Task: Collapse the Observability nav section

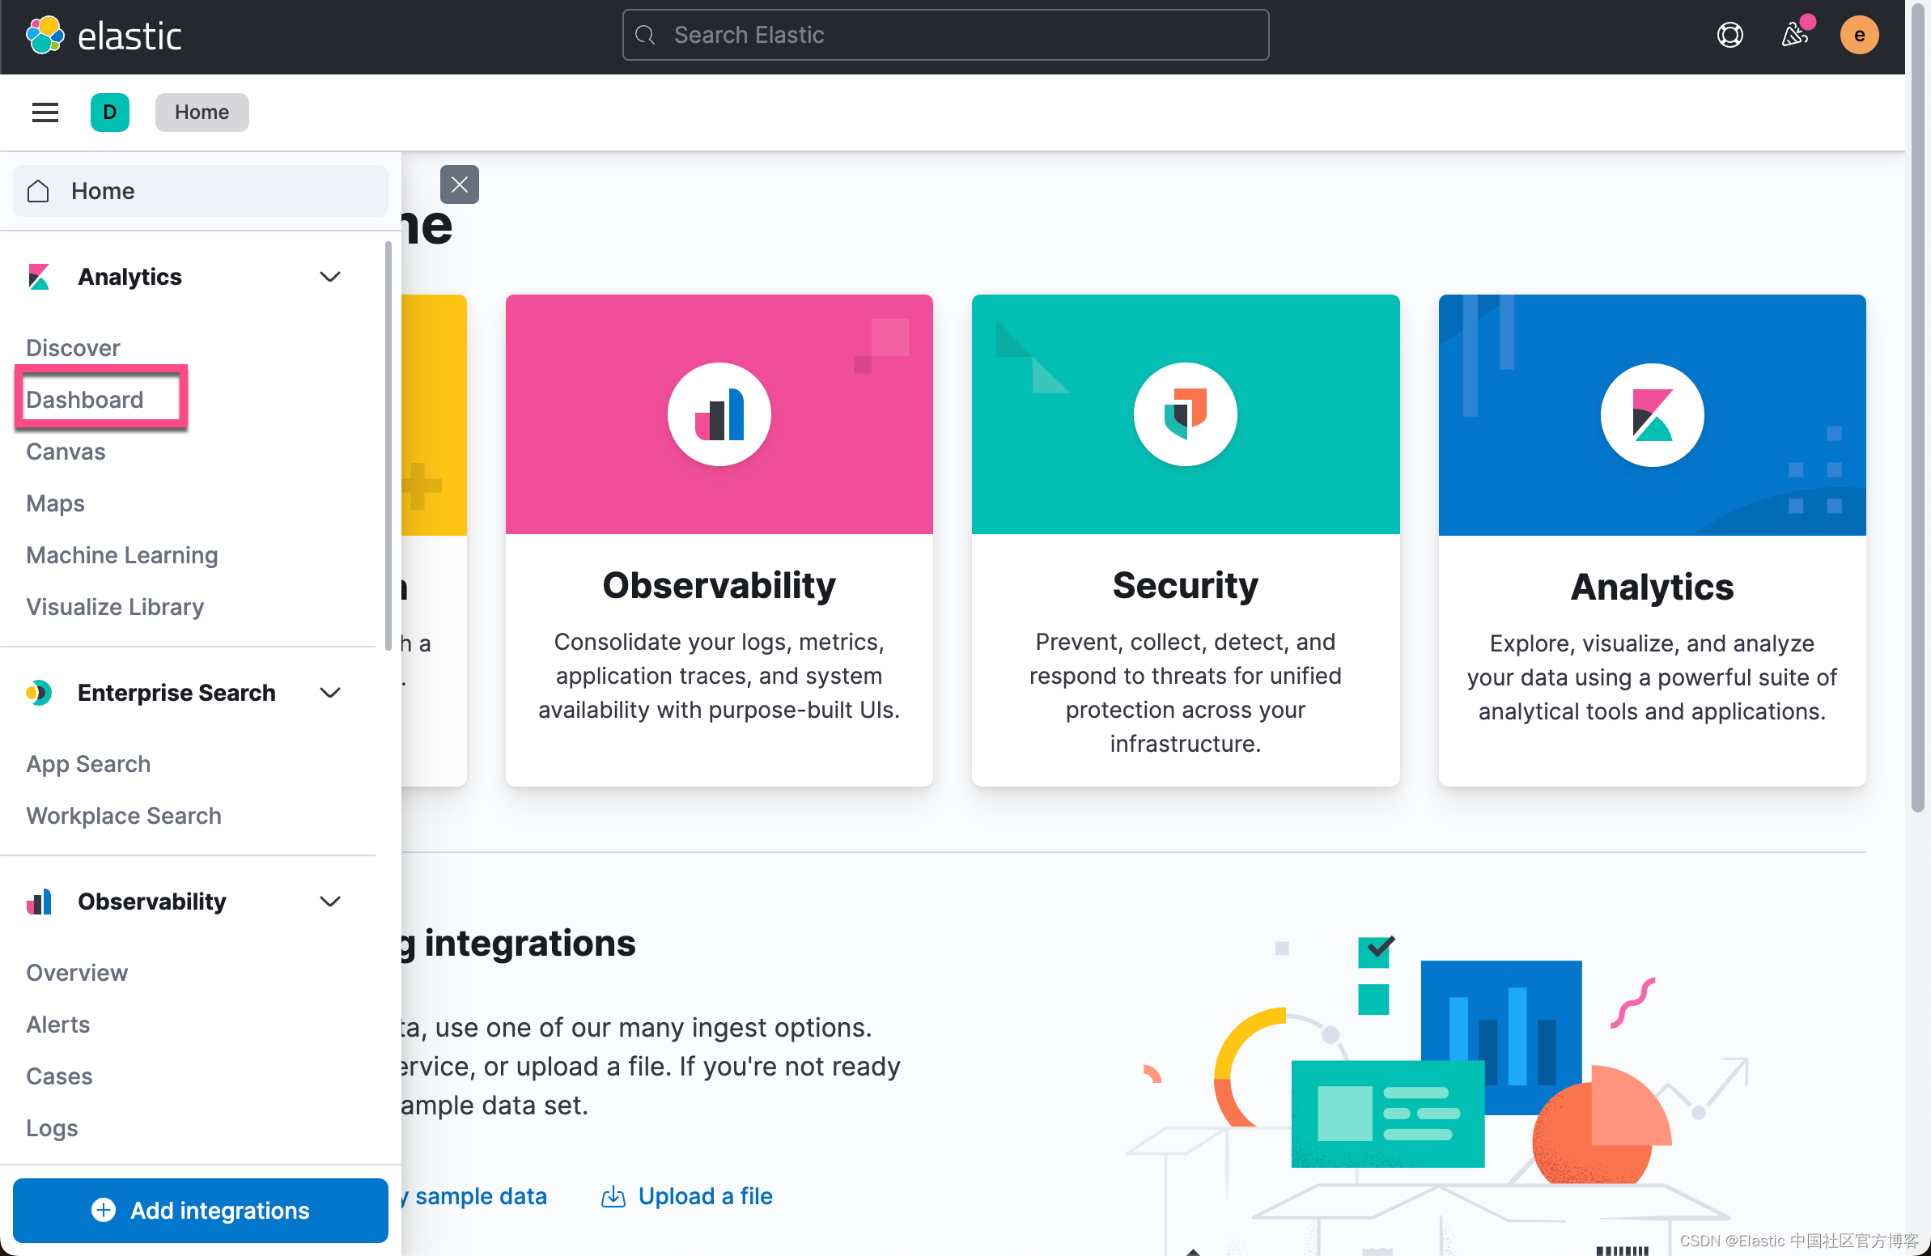Action: tap(329, 901)
